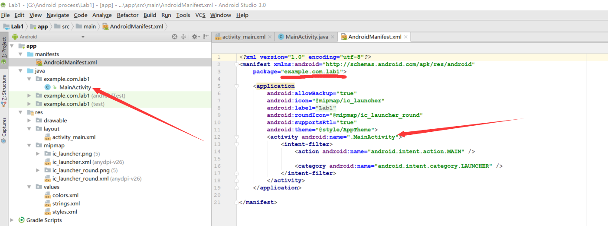The image size is (608, 226).
Task: Fold the intent-filter tag at line 13
Action: [x=237, y=144]
